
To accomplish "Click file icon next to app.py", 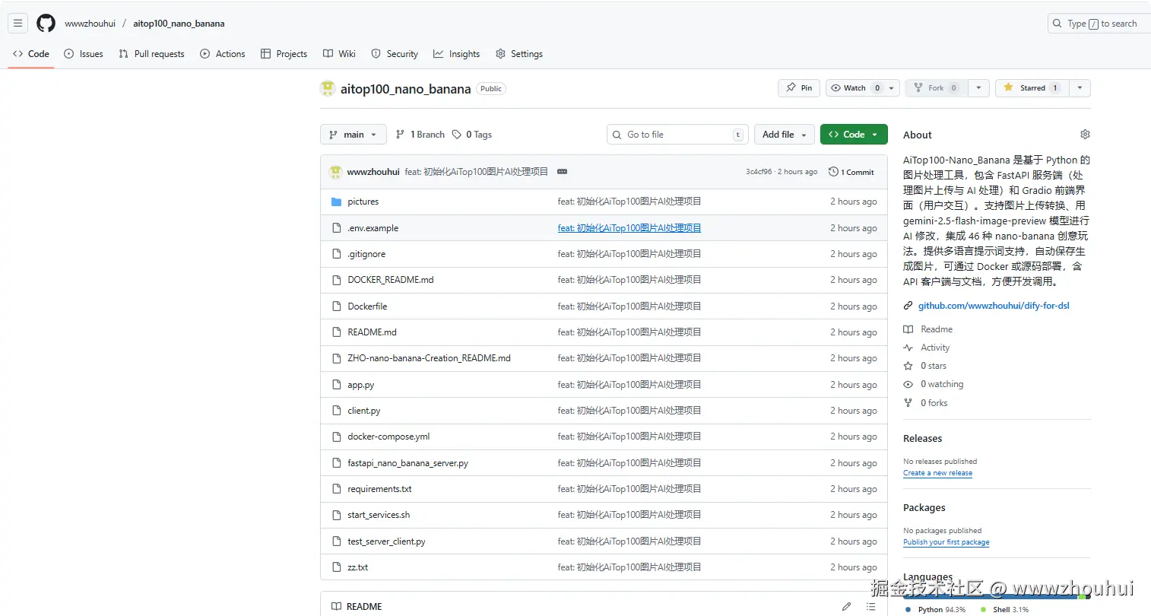I will (x=337, y=385).
